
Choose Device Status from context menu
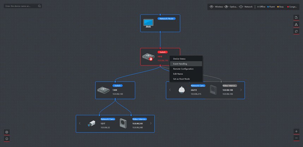pyautogui.click(x=179, y=59)
